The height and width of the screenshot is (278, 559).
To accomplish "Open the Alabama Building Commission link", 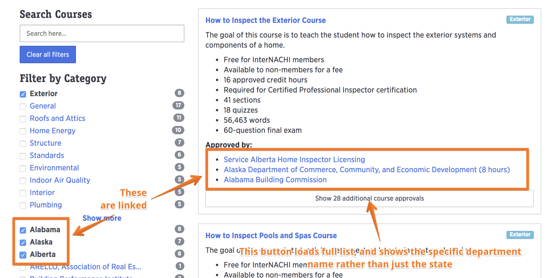I will pos(275,180).
